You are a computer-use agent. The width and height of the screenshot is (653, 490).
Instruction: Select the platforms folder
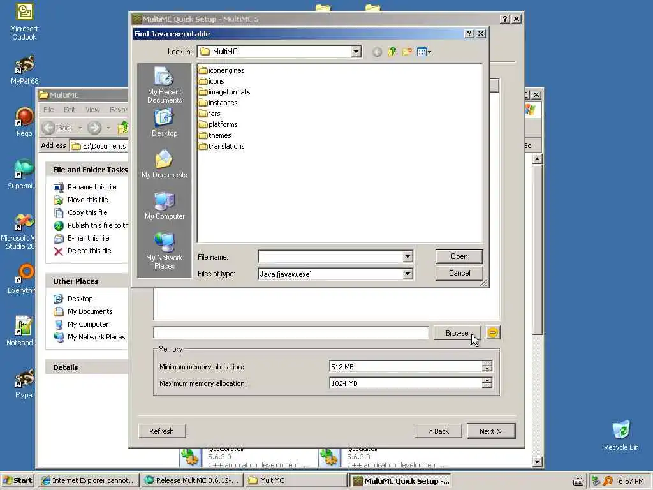218,124
